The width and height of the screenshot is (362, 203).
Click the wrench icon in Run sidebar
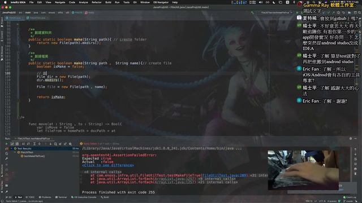(6, 158)
